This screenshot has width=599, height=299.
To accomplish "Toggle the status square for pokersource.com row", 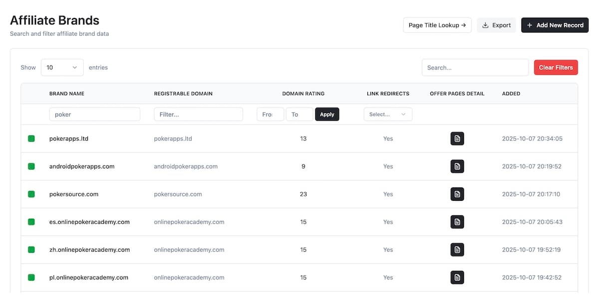I will [x=31, y=194].
